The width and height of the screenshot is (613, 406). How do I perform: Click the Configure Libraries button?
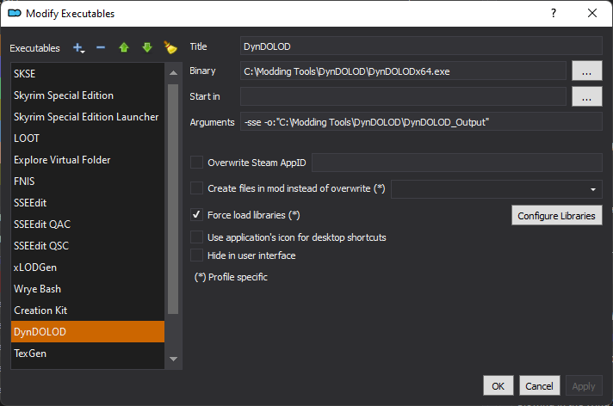click(557, 215)
